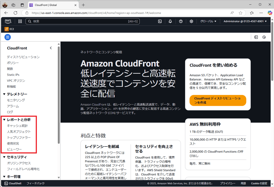Open 使用状況 report
The image size is (274, 187).
tap(13, 144)
